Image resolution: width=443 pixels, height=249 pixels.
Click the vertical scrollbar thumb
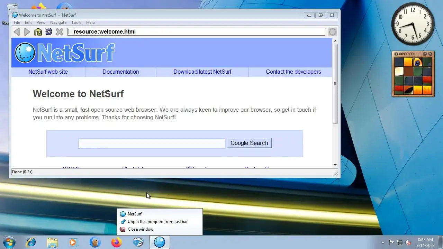pos(335,84)
